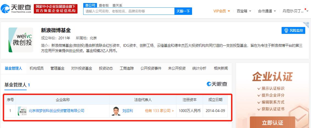
Task: Switch to the 管理基金 tab
Action: click(x=57, y=68)
